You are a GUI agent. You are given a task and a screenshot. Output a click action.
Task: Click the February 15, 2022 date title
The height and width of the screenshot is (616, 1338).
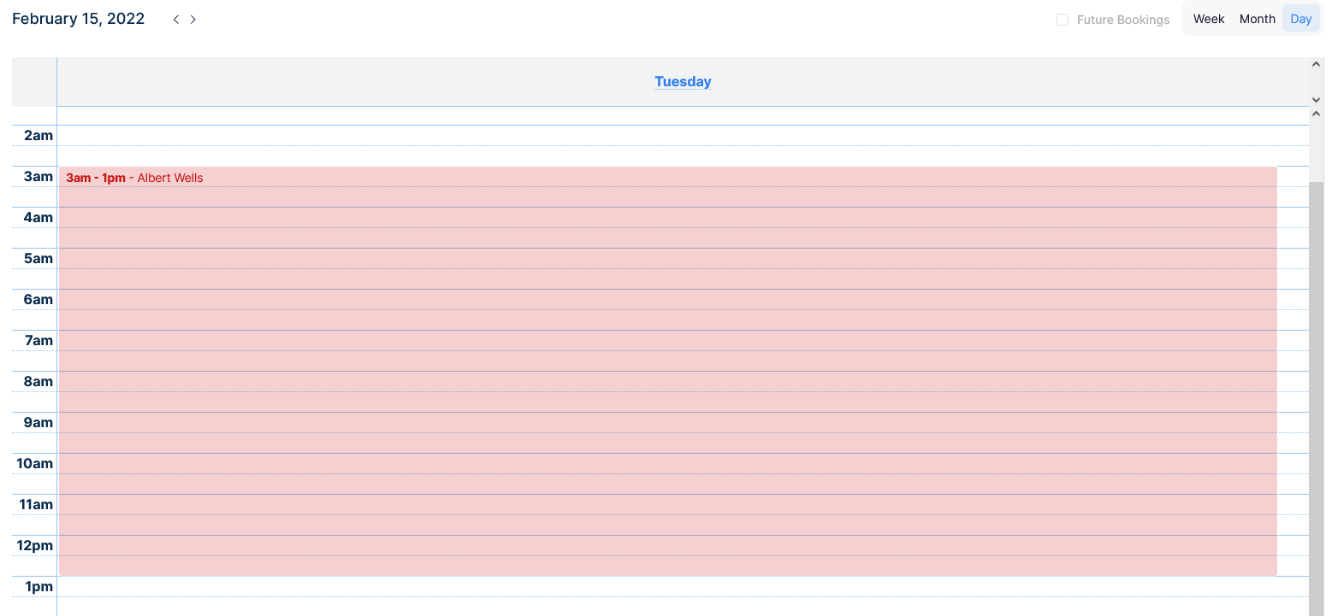tap(79, 19)
